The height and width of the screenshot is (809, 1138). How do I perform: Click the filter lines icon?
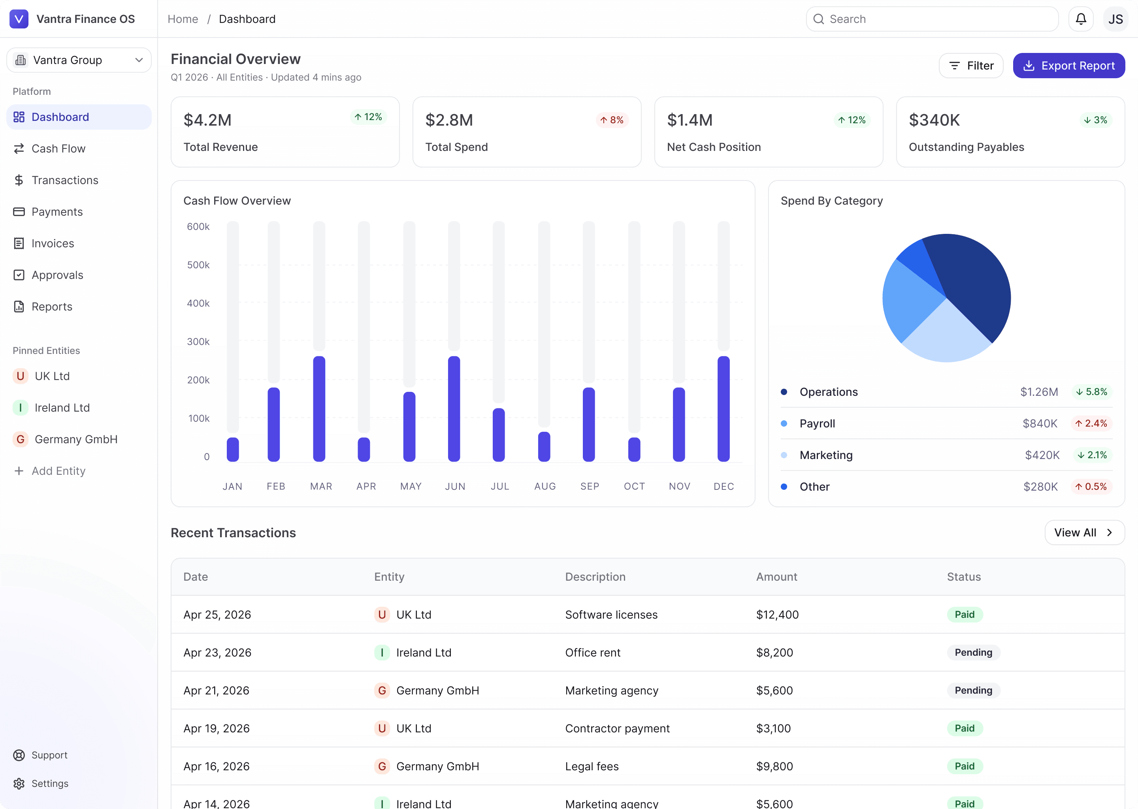click(954, 66)
